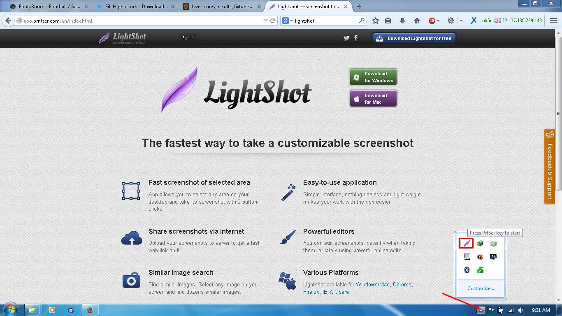Open the media player taskbar icon
This screenshot has width=562, height=316.
pyautogui.click(x=52, y=310)
